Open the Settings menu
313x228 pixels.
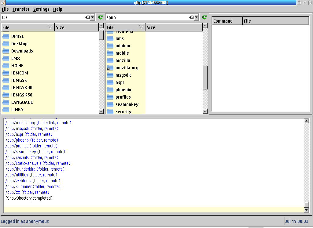click(41, 9)
